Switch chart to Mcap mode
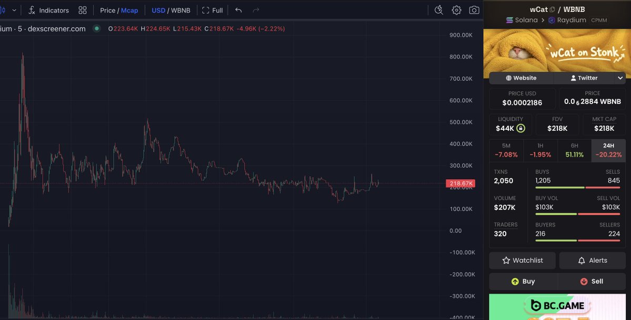This screenshot has height=320, width=631. tap(129, 11)
